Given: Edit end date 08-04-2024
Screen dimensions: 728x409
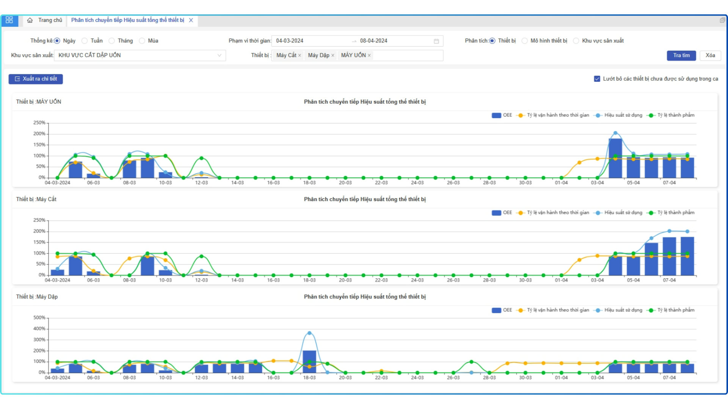Looking at the screenshot, I should click(x=373, y=41).
